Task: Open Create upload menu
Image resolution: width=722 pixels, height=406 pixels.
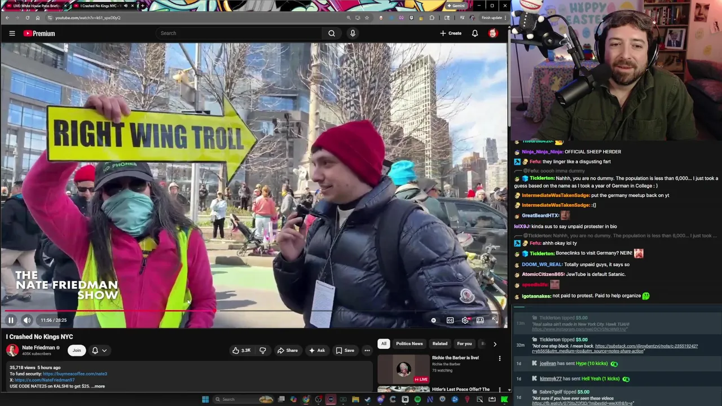Action: pyautogui.click(x=451, y=33)
